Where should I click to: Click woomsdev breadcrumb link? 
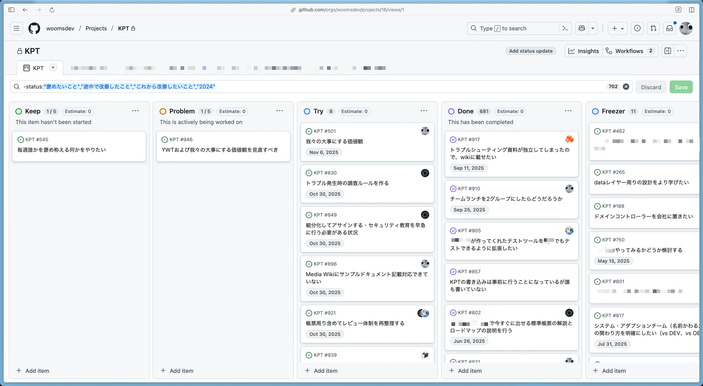pos(60,28)
